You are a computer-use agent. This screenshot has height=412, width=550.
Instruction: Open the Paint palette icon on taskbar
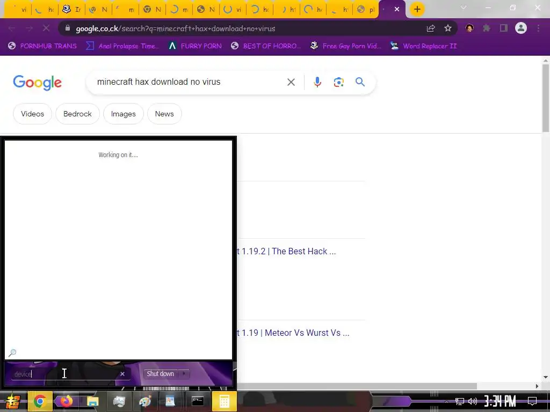pos(145,401)
